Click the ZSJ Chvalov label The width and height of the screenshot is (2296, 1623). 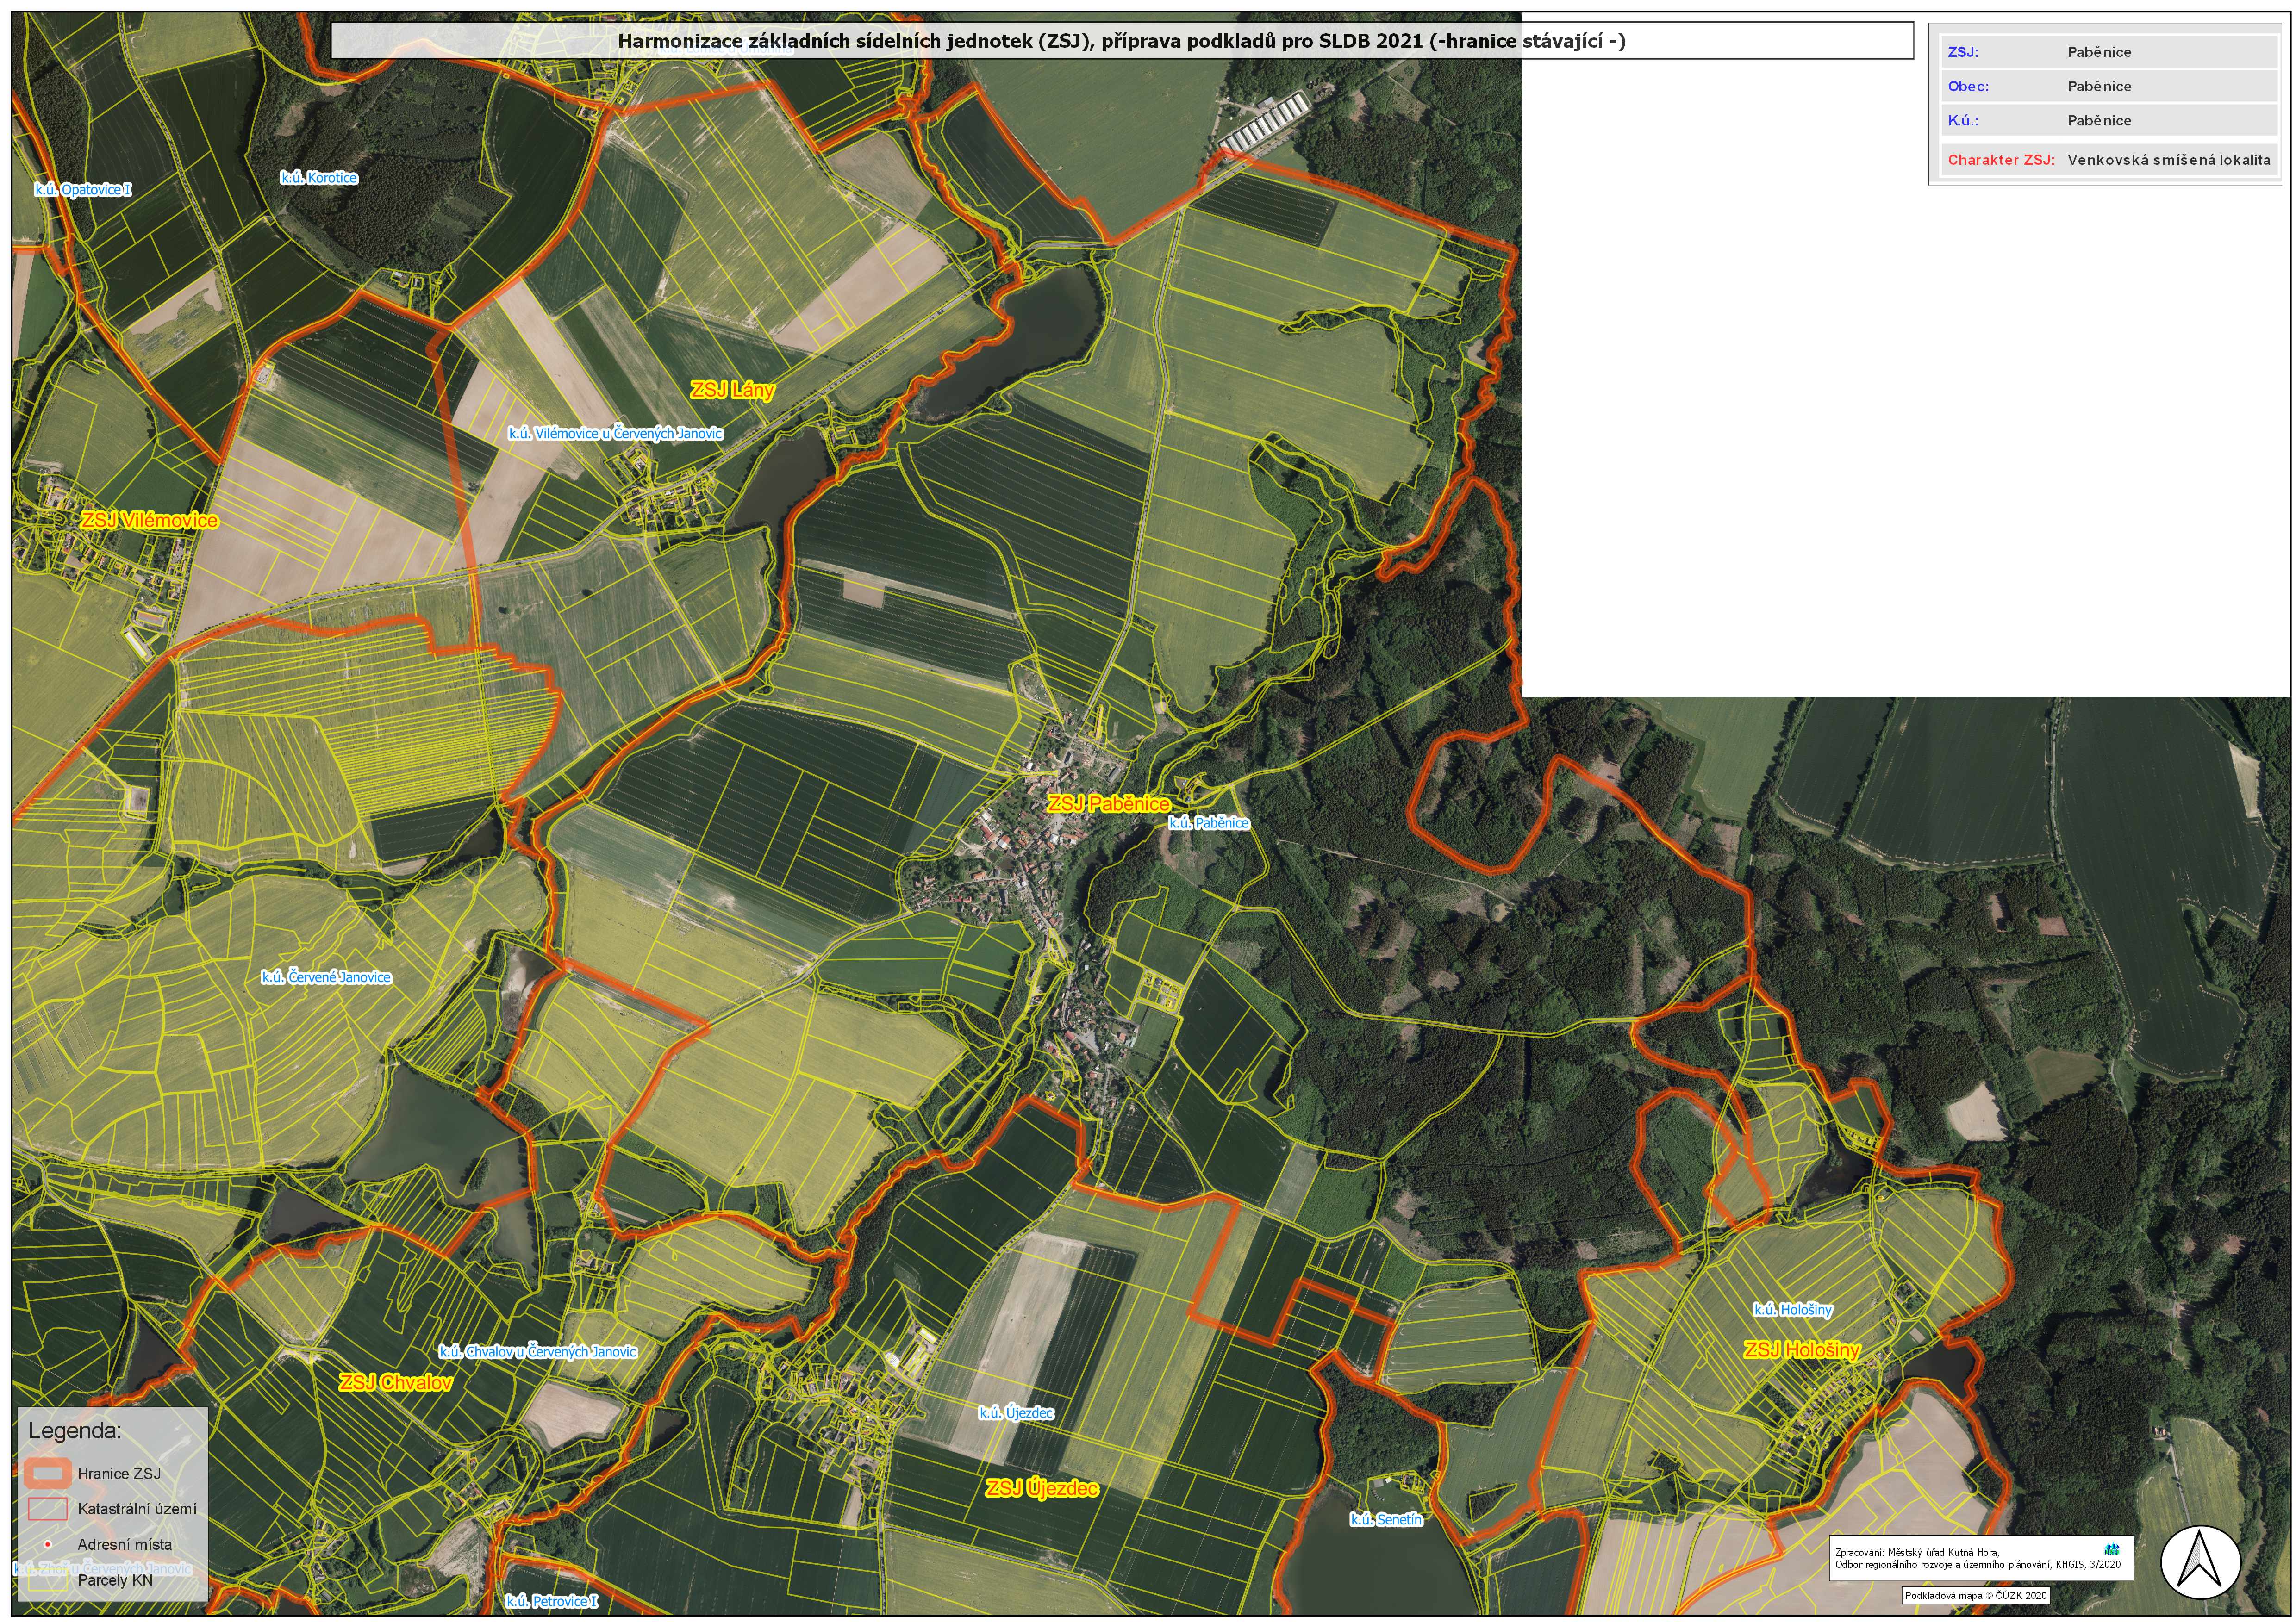click(395, 1382)
